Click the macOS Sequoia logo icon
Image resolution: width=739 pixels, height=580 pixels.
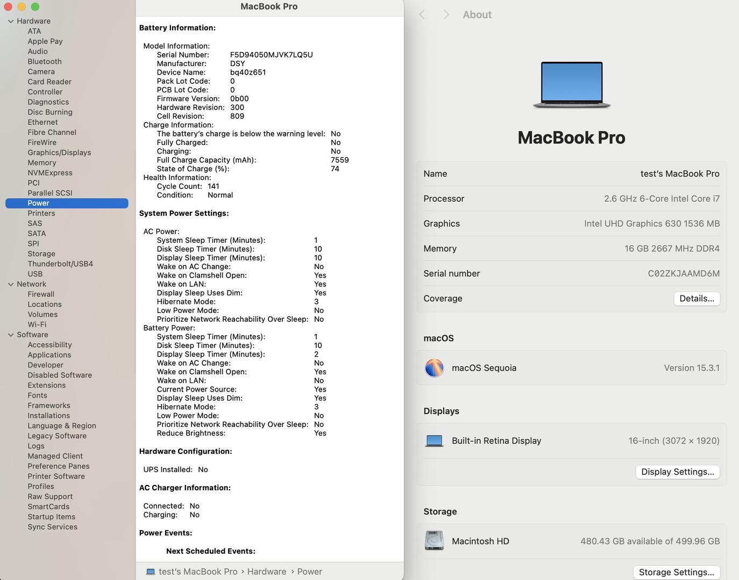point(434,368)
